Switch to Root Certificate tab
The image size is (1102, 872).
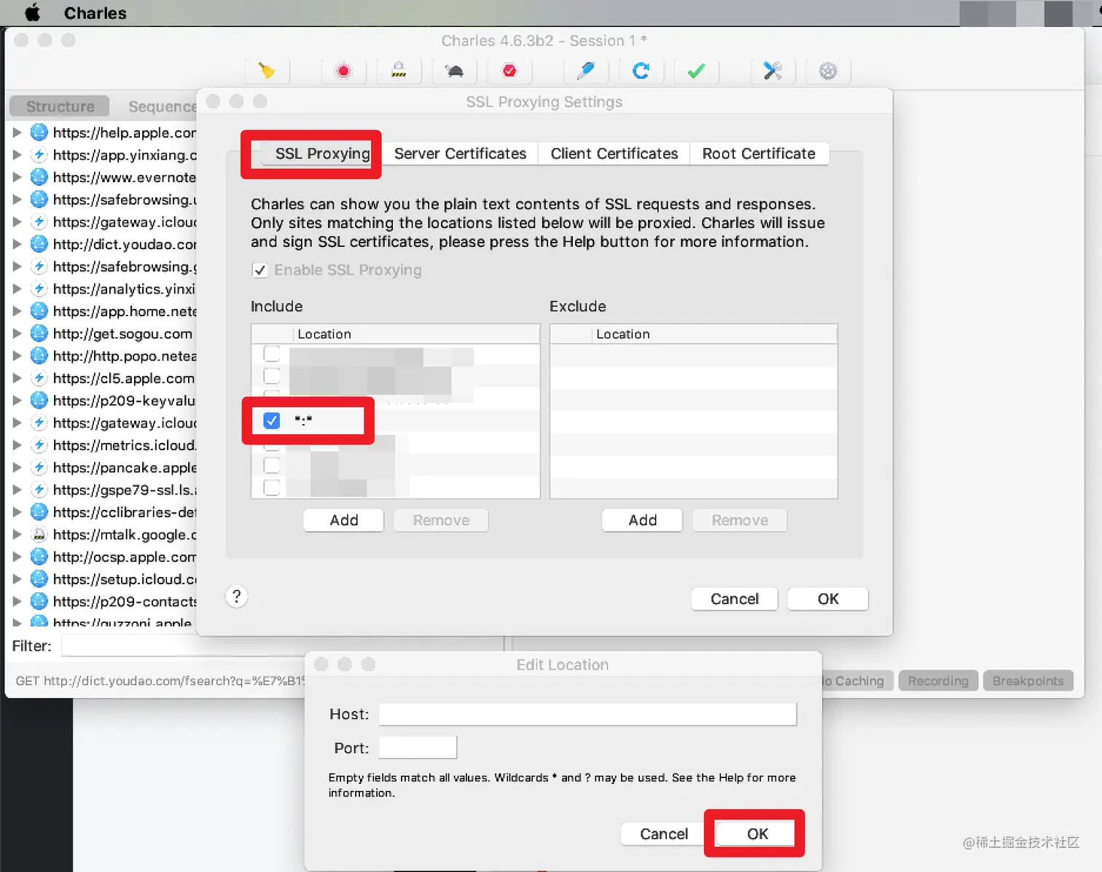coord(759,154)
